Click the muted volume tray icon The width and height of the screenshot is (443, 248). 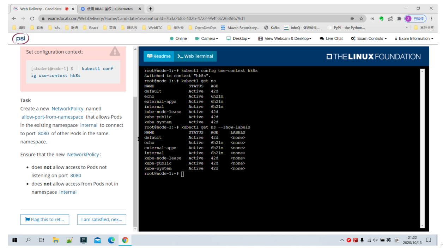click(x=375, y=240)
